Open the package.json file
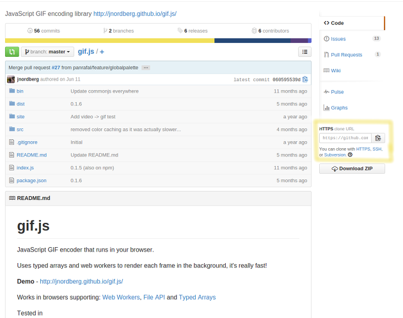This screenshot has width=403, height=318. 31,181
